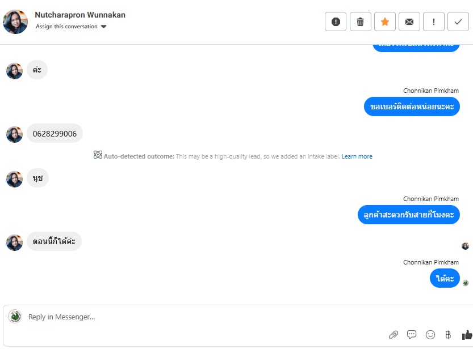Viewport: 473px width, 350px height.
Task: Mark conversation done with the checkmark
Action: (x=458, y=22)
